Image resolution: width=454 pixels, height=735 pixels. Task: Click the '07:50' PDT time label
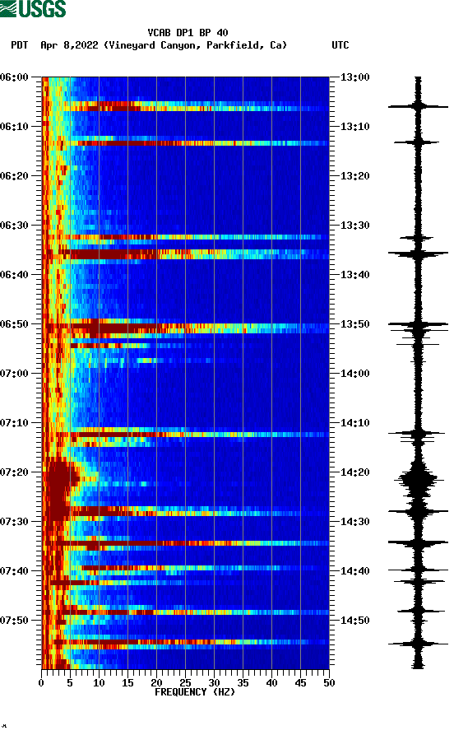tap(14, 620)
